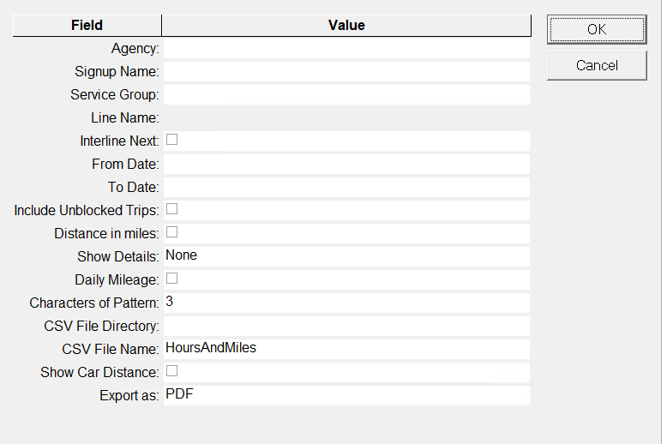Click the Cancel button
This screenshot has width=667, height=444.
pyautogui.click(x=597, y=65)
